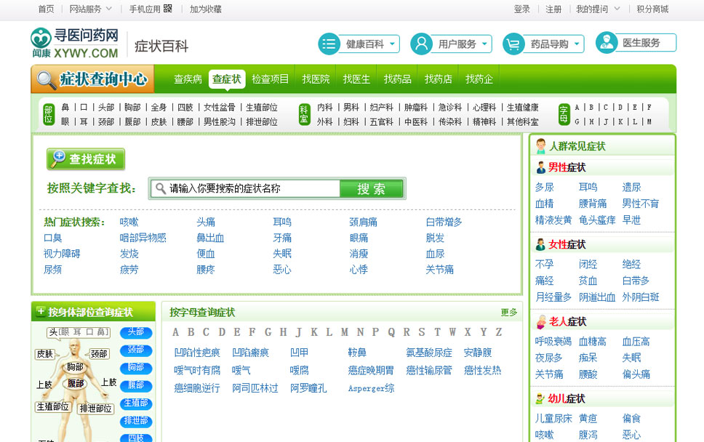Viewport: 704px width, 442px height.
Task: Open the 咳嗽 hot symptom link
Action: [129, 222]
